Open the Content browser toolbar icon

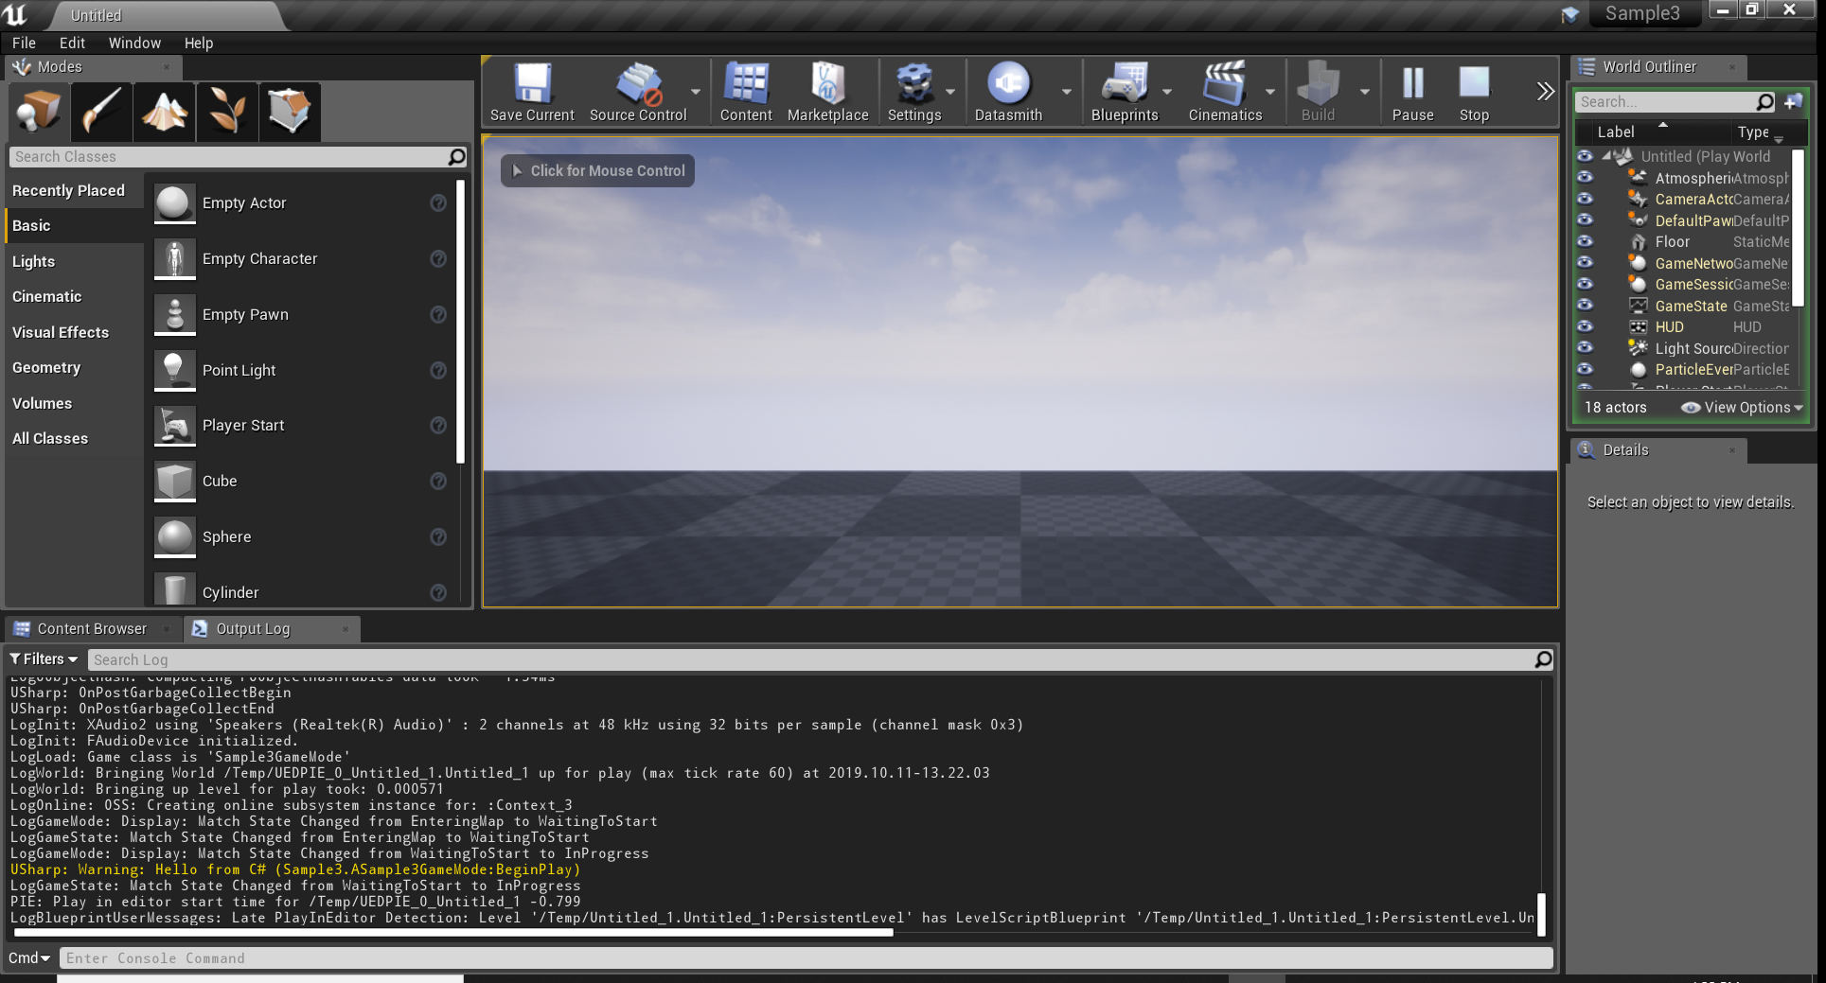746,83
